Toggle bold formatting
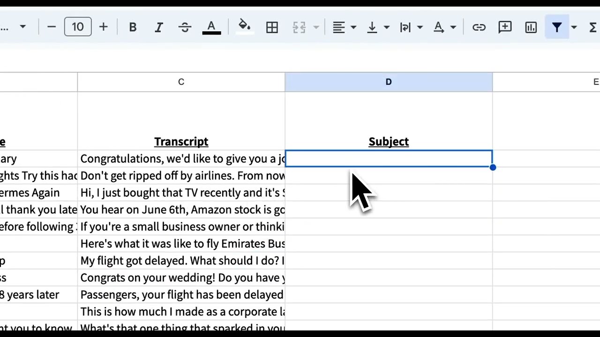Viewport: 600px width, 337px height. (x=133, y=27)
